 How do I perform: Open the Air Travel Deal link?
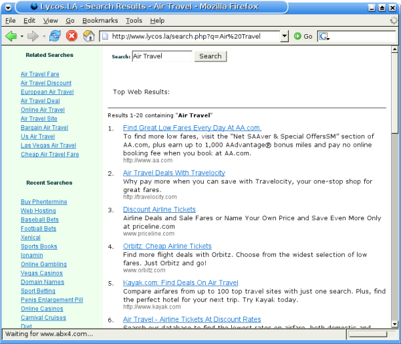[x=40, y=101]
